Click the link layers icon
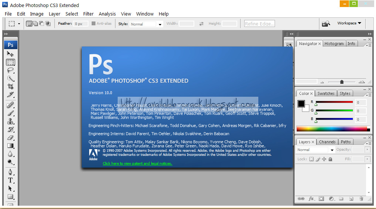376x209 pixels. coord(301,199)
